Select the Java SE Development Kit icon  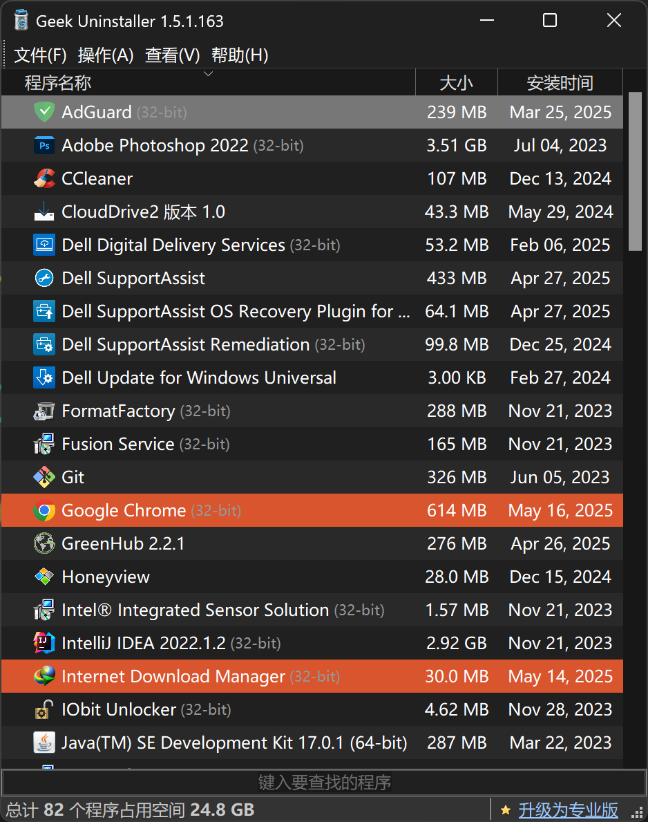(x=44, y=742)
